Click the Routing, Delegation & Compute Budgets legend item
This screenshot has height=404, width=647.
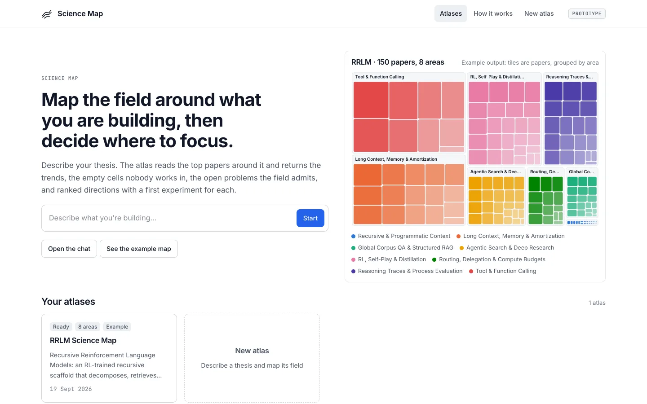pos(488,259)
